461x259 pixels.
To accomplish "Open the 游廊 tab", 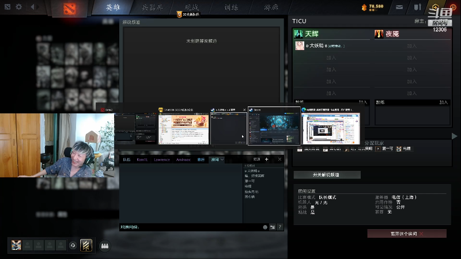I will point(271,7).
